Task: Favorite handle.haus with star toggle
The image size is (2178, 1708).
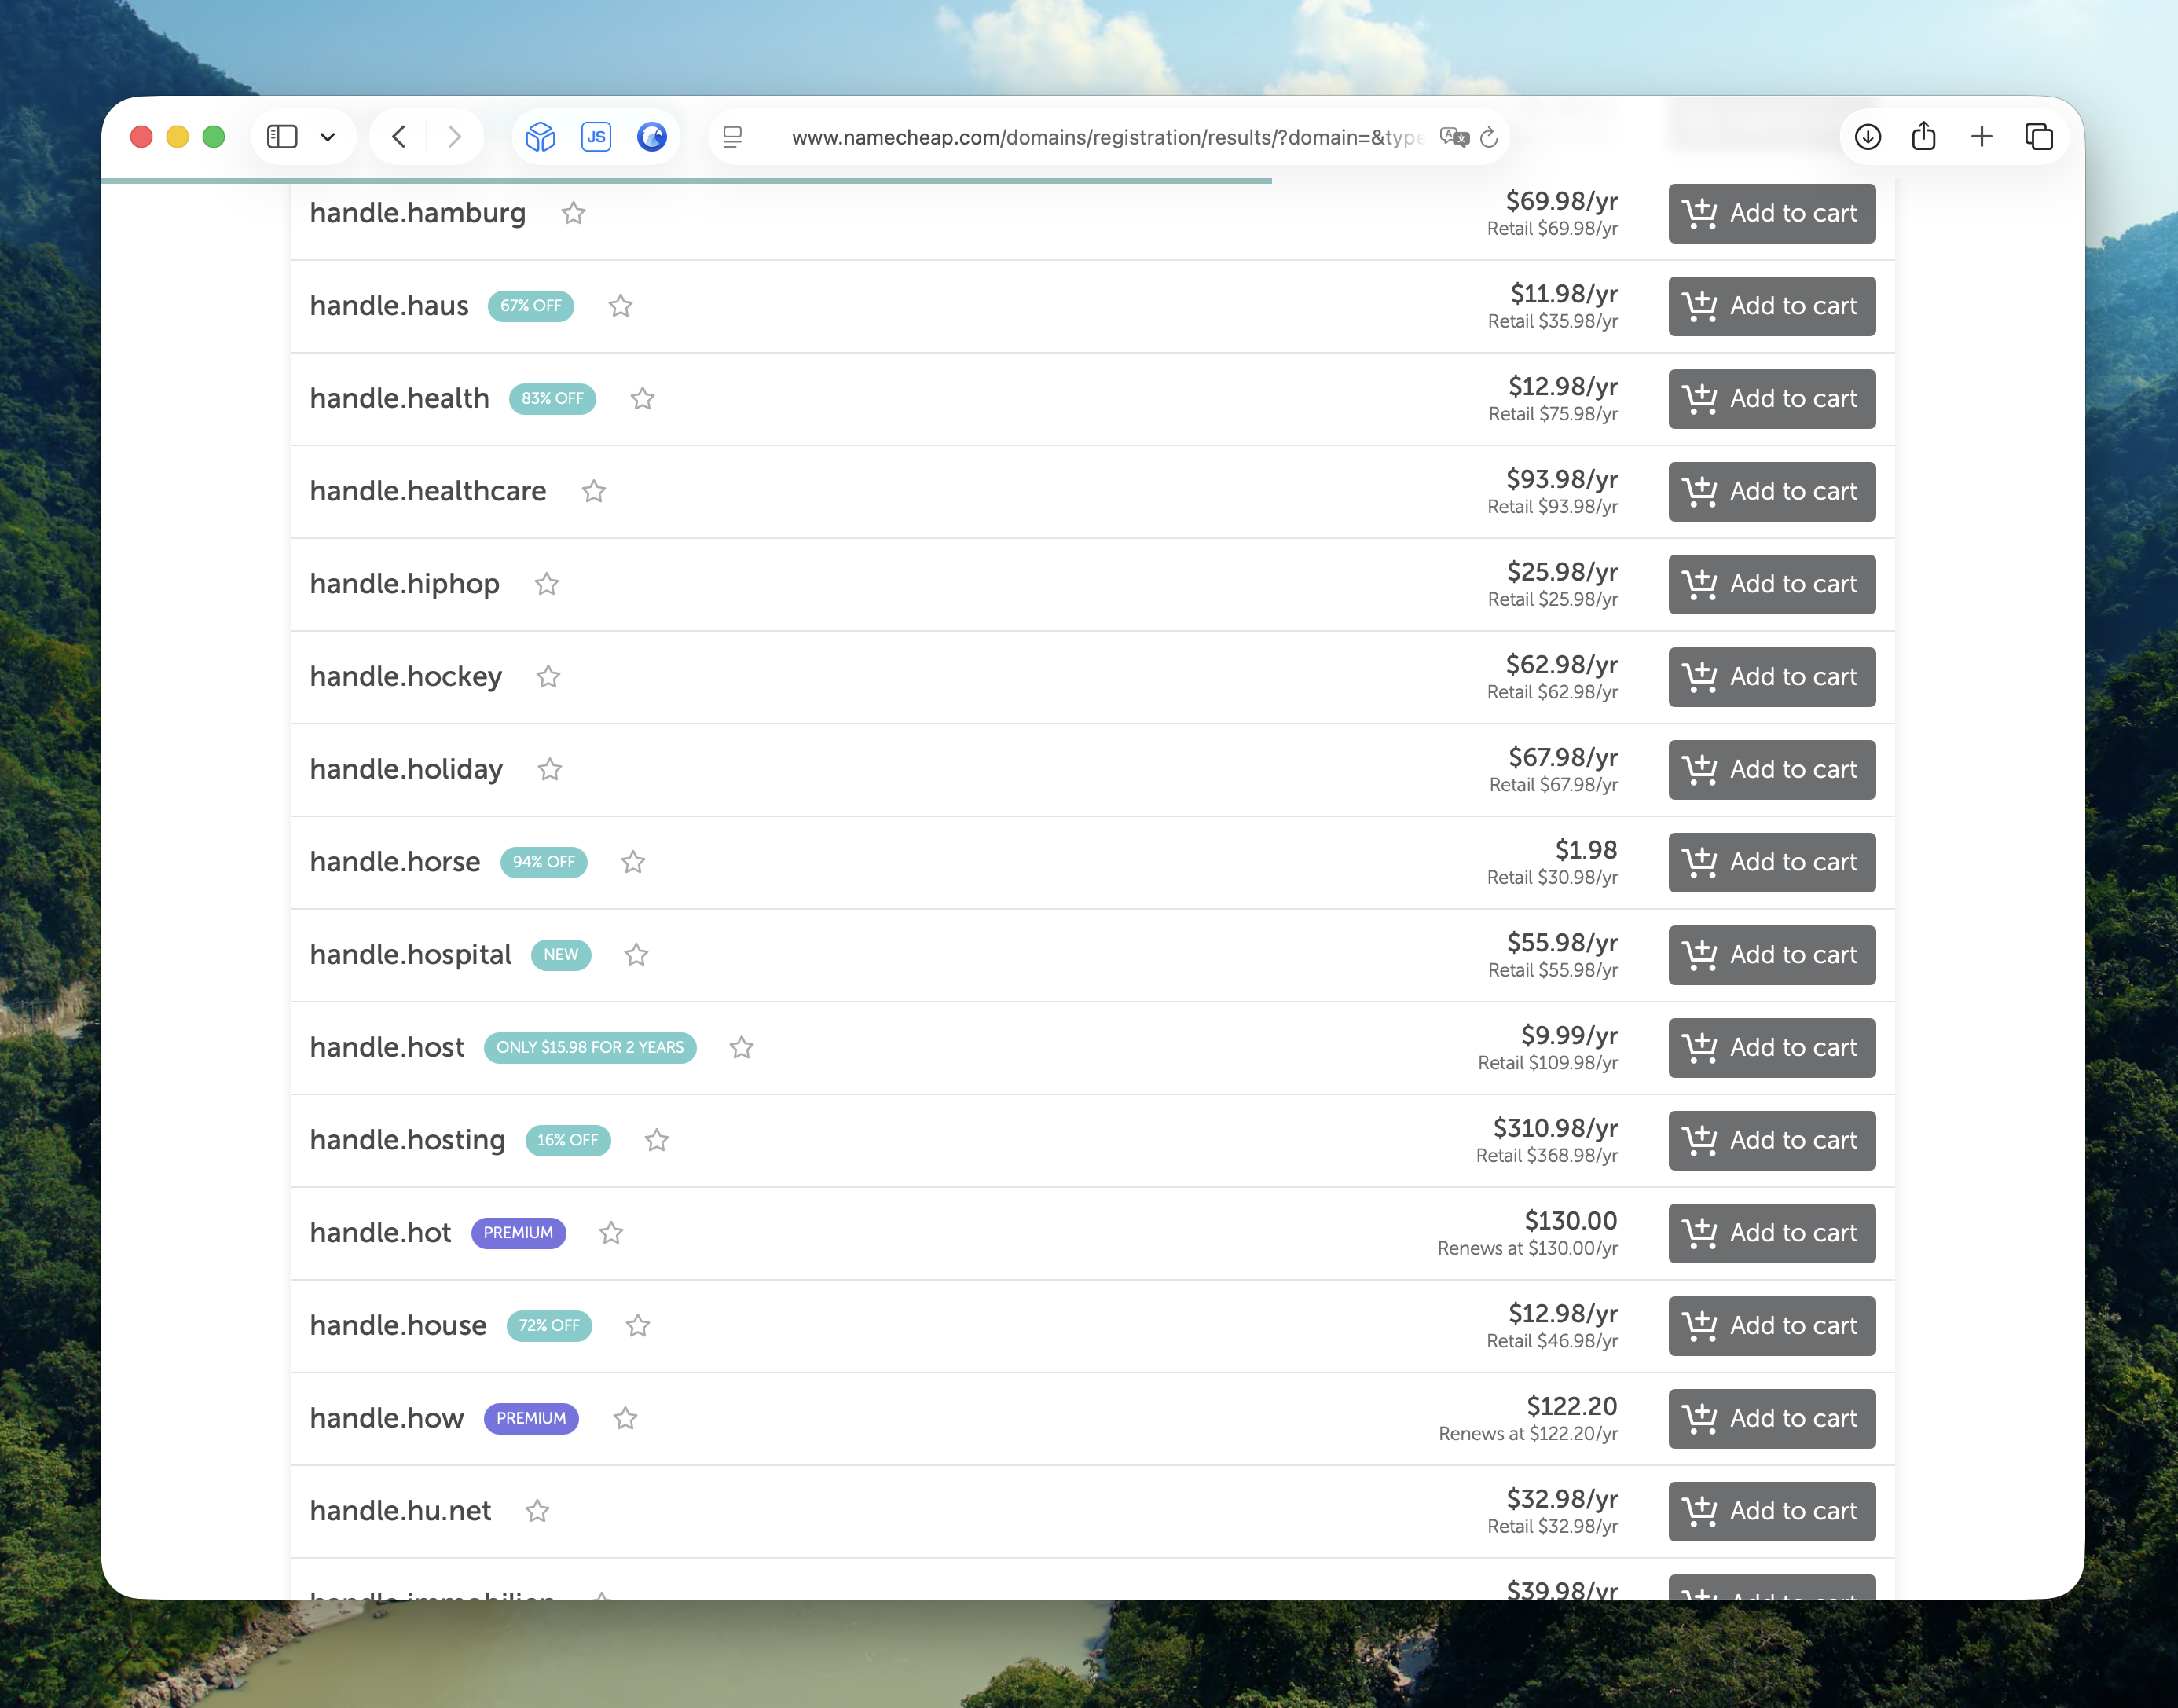Action: click(x=620, y=306)
